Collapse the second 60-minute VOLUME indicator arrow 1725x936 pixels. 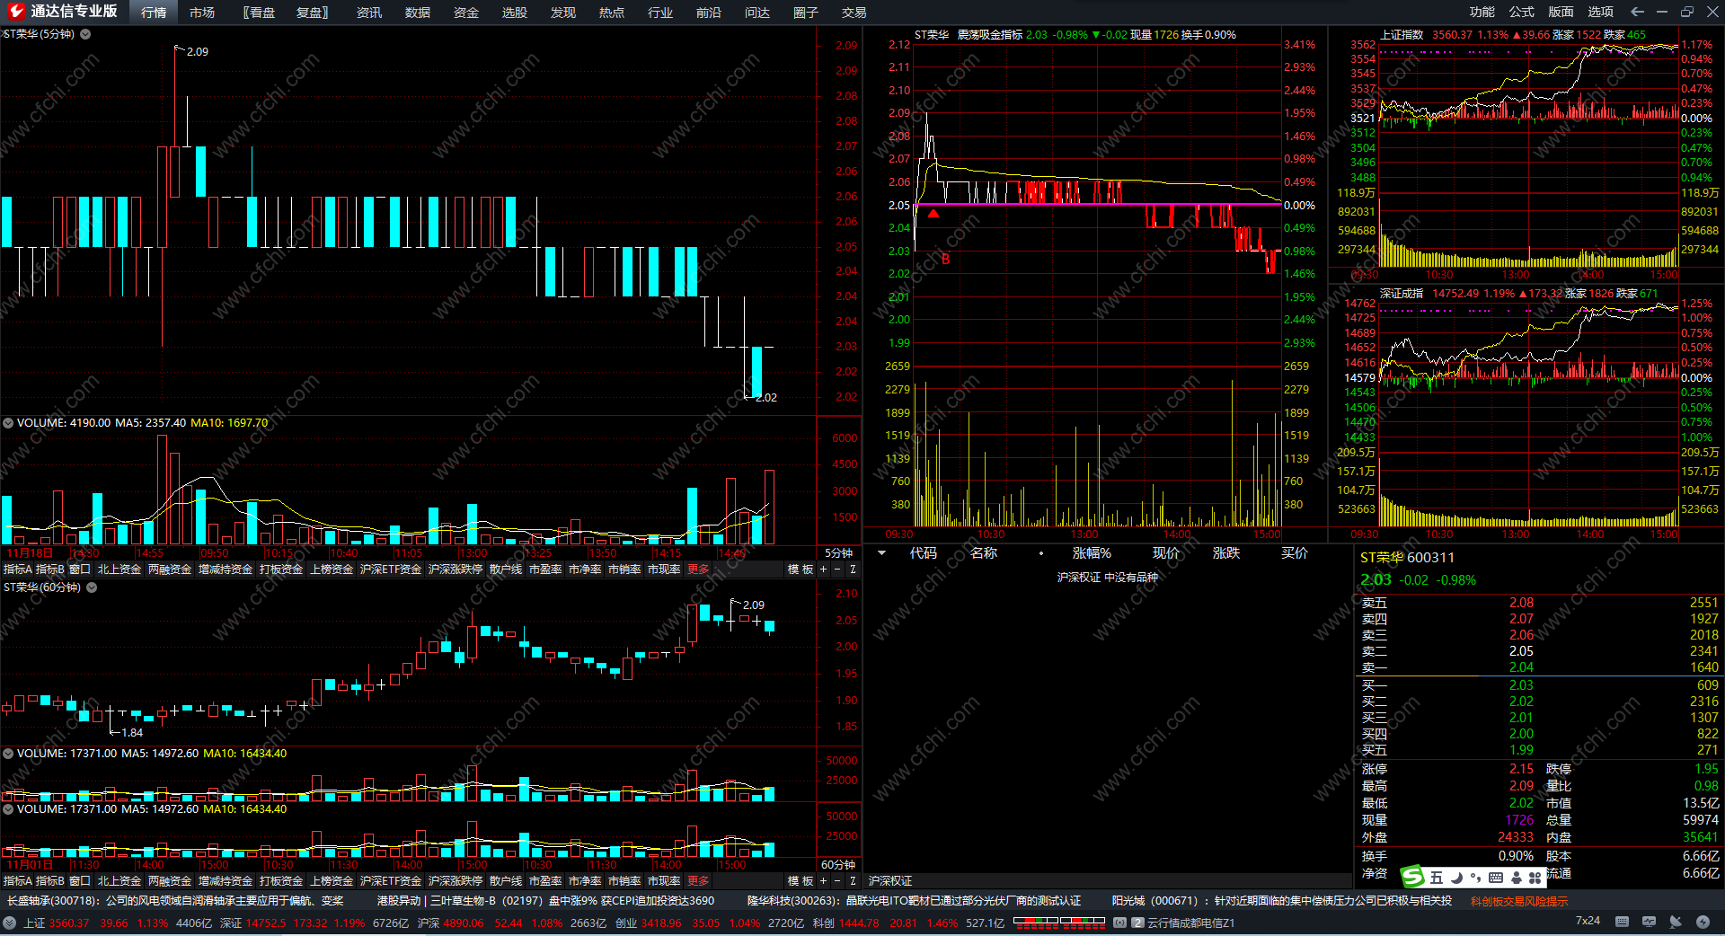[x=8, y=809]
